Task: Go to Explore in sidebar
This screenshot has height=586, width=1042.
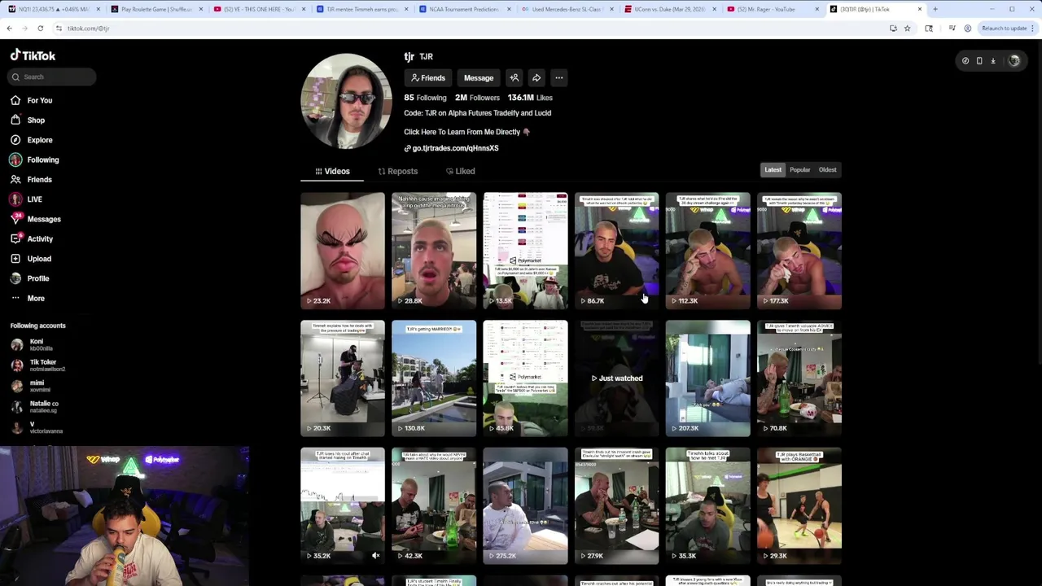Action: pyautogui.click(x=32, y=140)
